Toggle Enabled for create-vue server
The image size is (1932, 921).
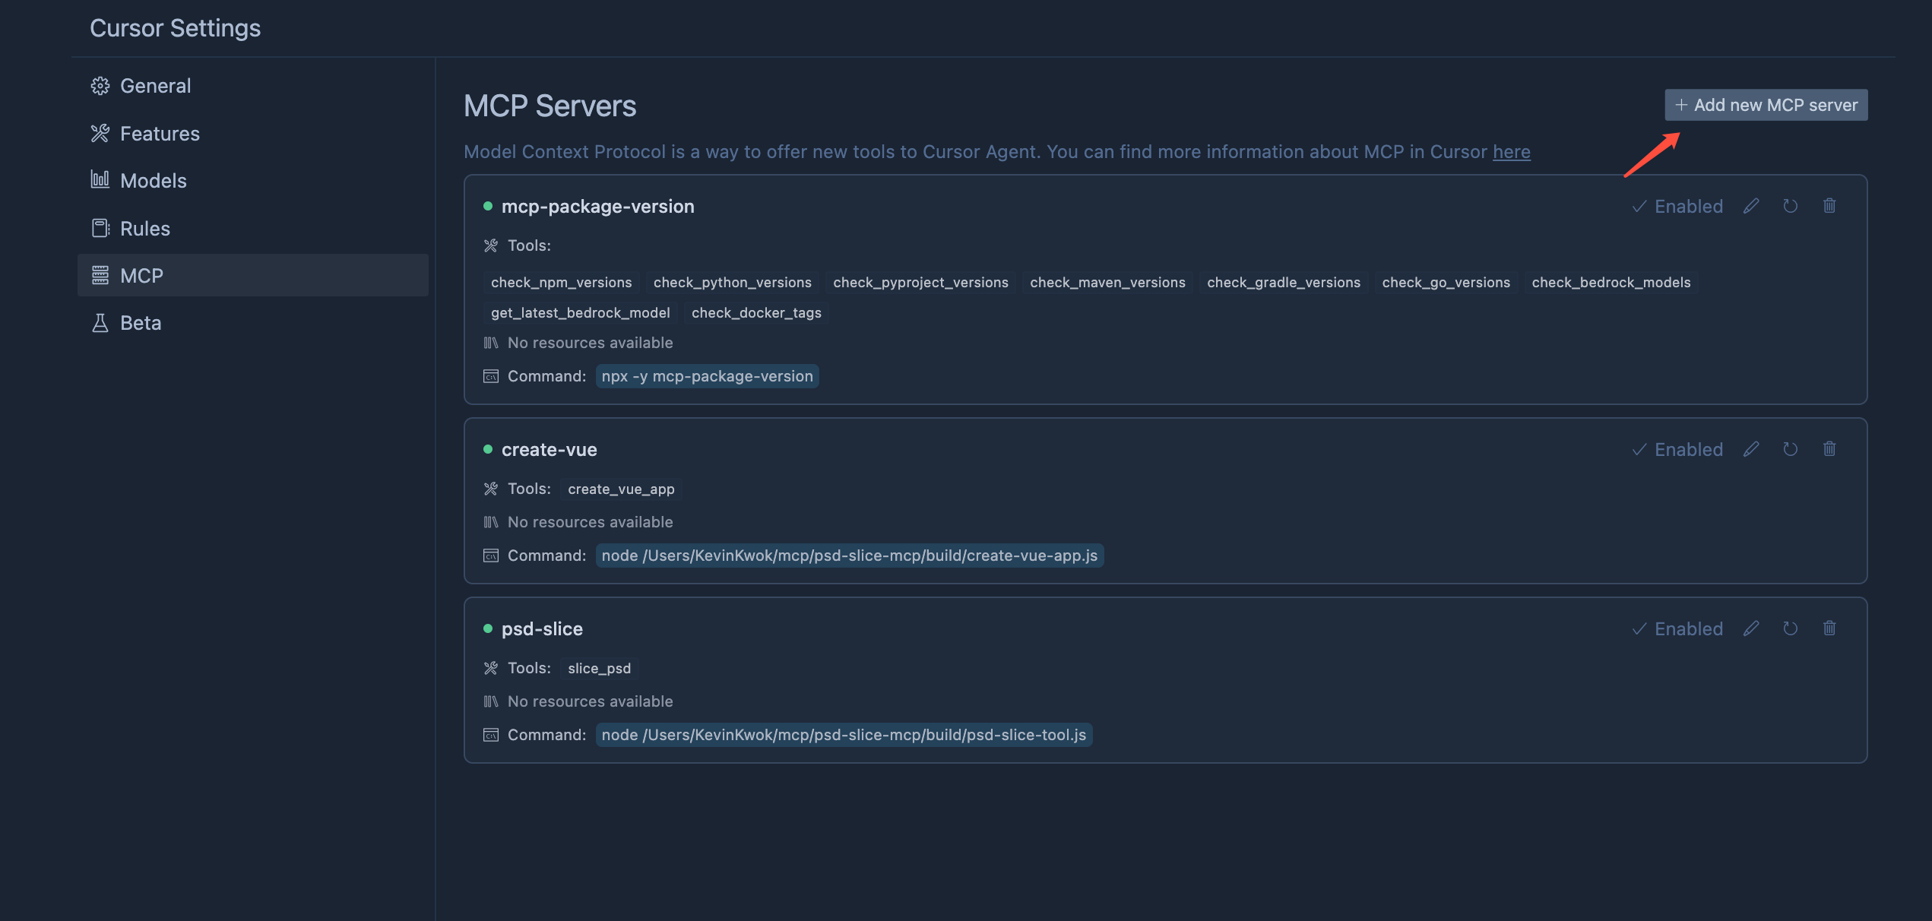click(x=1677, y=449)
